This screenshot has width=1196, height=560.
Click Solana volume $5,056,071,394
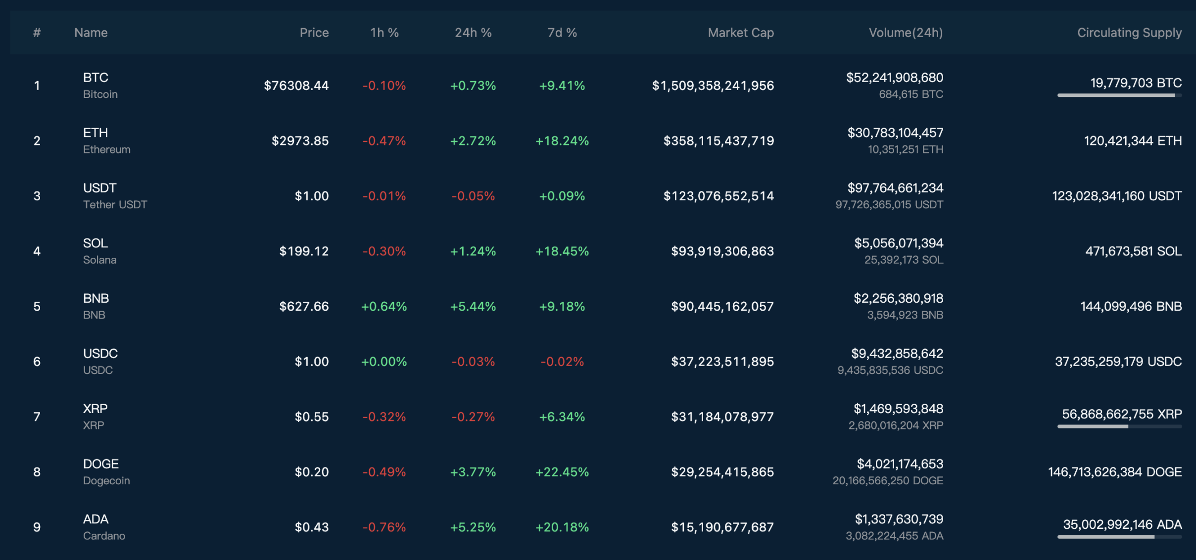click(899, 243)
